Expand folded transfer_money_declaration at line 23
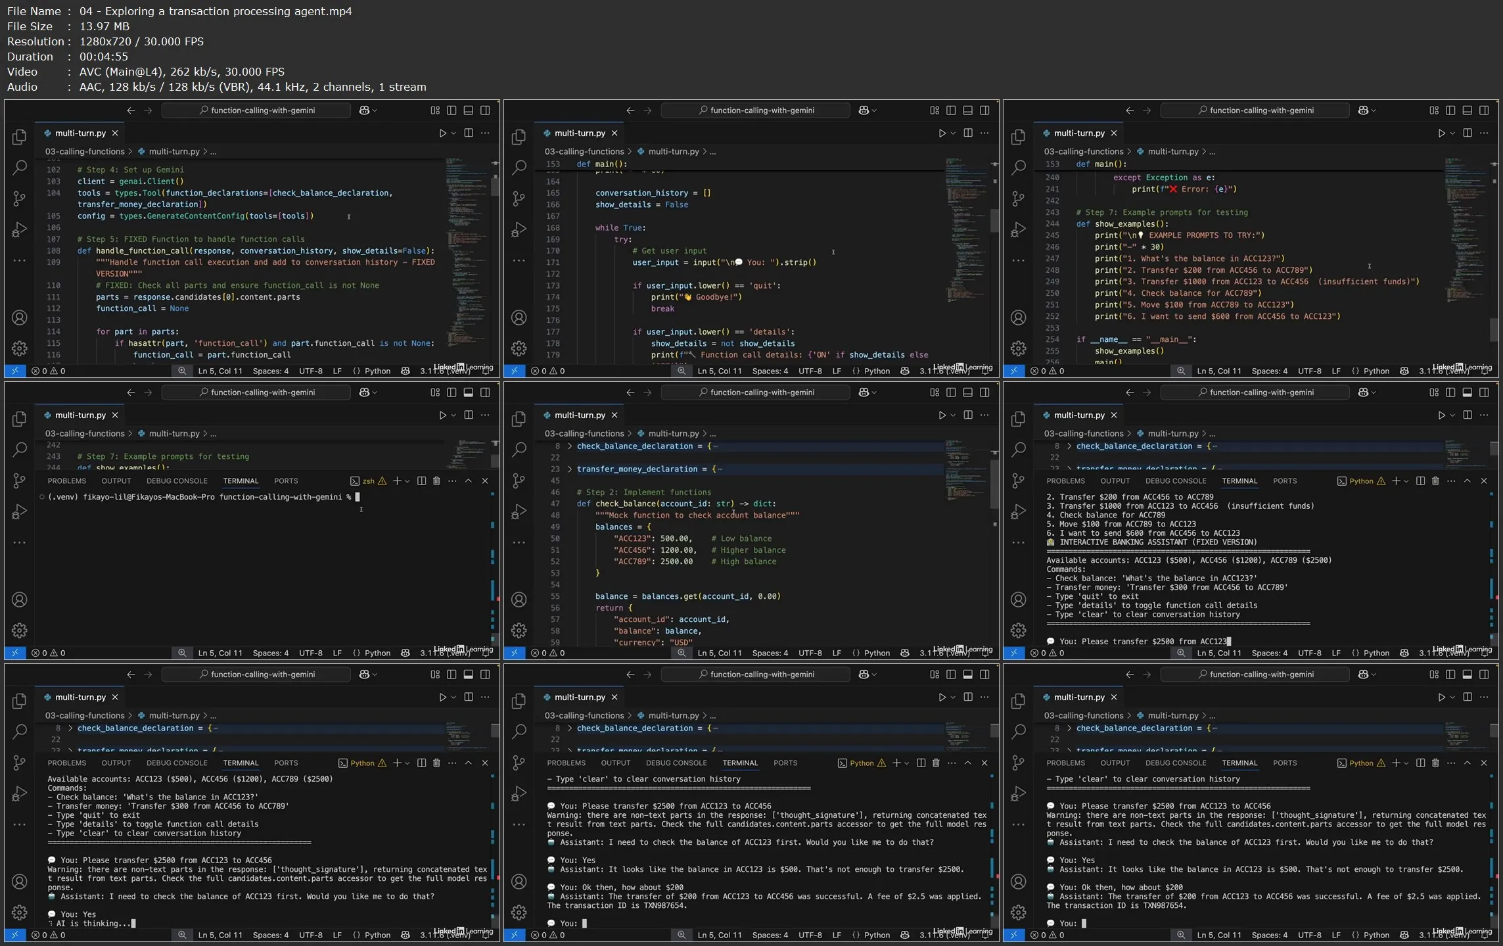This screenshot has height=946, width=1503. [570, 469]
